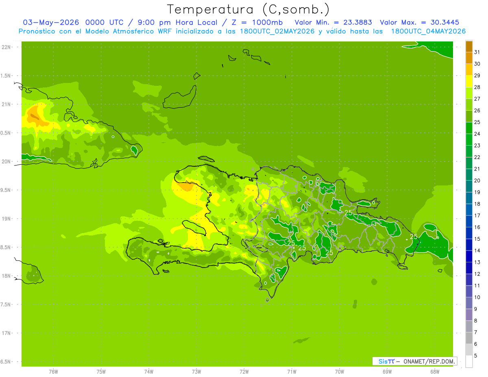Click the 76W longitude axis label
Screen dimensions: 488x377
pyautogui.click(x=53, y=372)
